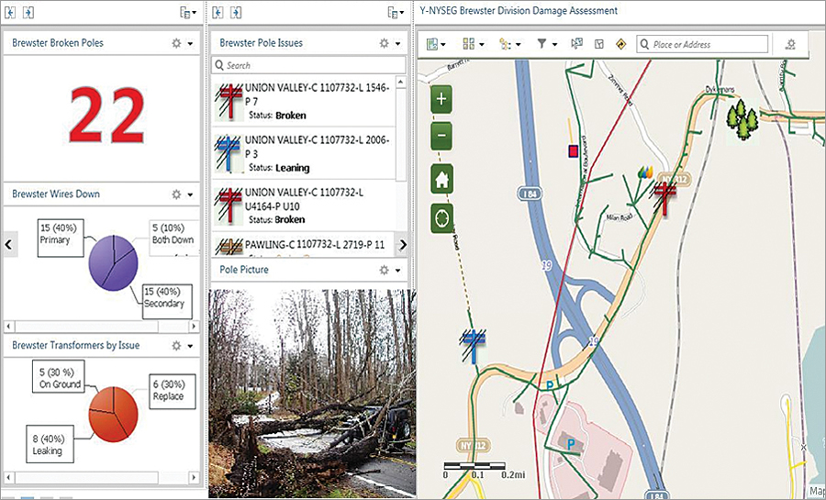Click the expand-right icon above Brewster Pole Issues
The width and height of the screenshot is (826, 500).
click(x=236, y=13)
